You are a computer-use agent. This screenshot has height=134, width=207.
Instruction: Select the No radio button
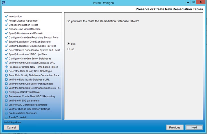(68, 49)
